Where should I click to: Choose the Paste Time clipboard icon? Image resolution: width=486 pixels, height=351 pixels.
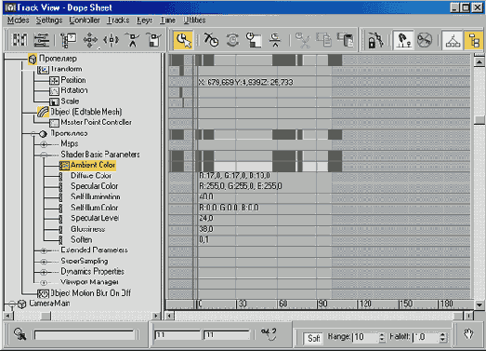click(x=346, y=40)
